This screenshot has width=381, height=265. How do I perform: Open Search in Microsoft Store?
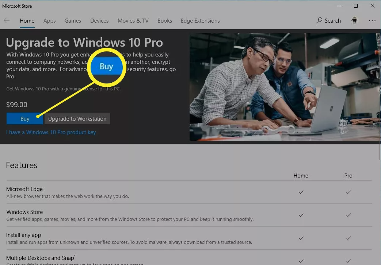328,20
